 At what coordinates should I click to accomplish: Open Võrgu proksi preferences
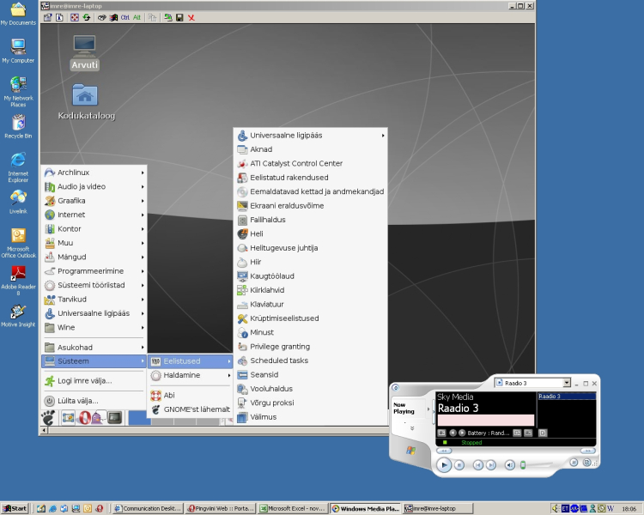311,403
